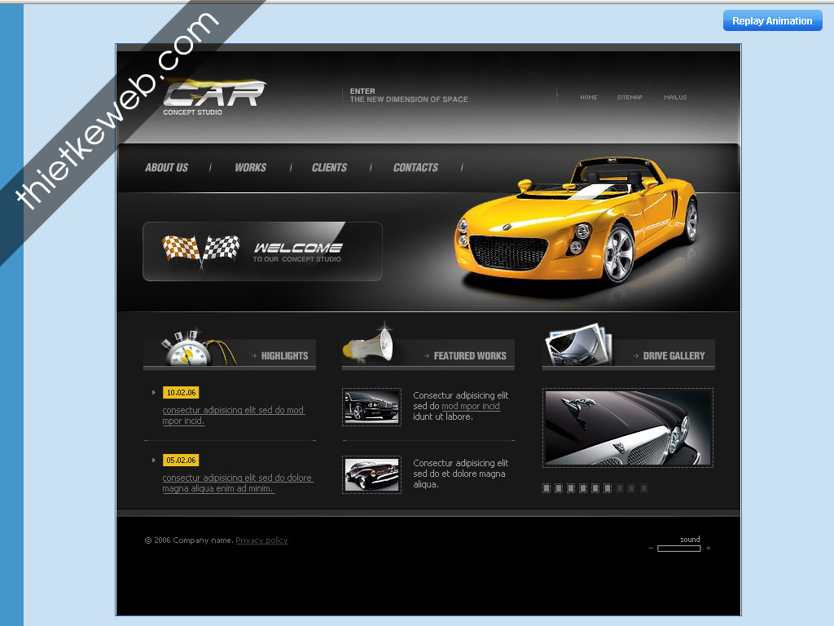The height and width of the screenshot is (626, 834).
Task: Select the HIGHLIGHTS section heading
Action: pyautogui.click(x=284, y=355)
